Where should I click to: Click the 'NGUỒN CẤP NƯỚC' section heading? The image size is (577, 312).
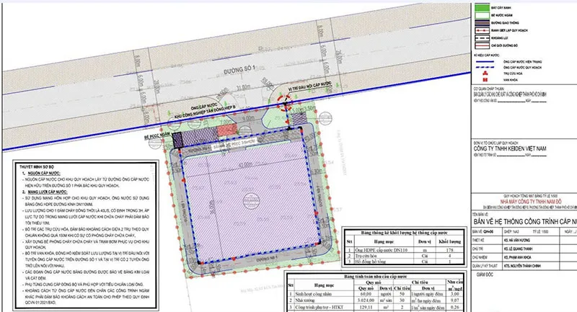pos(43,173)
